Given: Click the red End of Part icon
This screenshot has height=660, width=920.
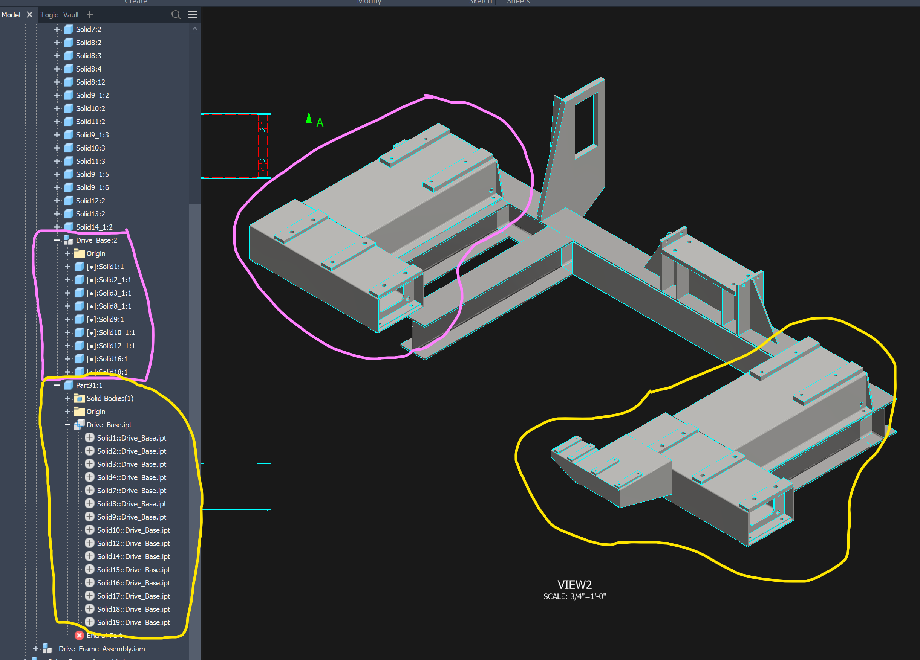Looking at the screenshot, I should pos(79,635).
